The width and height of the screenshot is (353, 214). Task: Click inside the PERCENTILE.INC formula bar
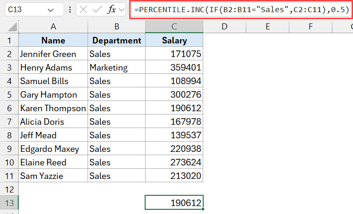coord(241,10)
